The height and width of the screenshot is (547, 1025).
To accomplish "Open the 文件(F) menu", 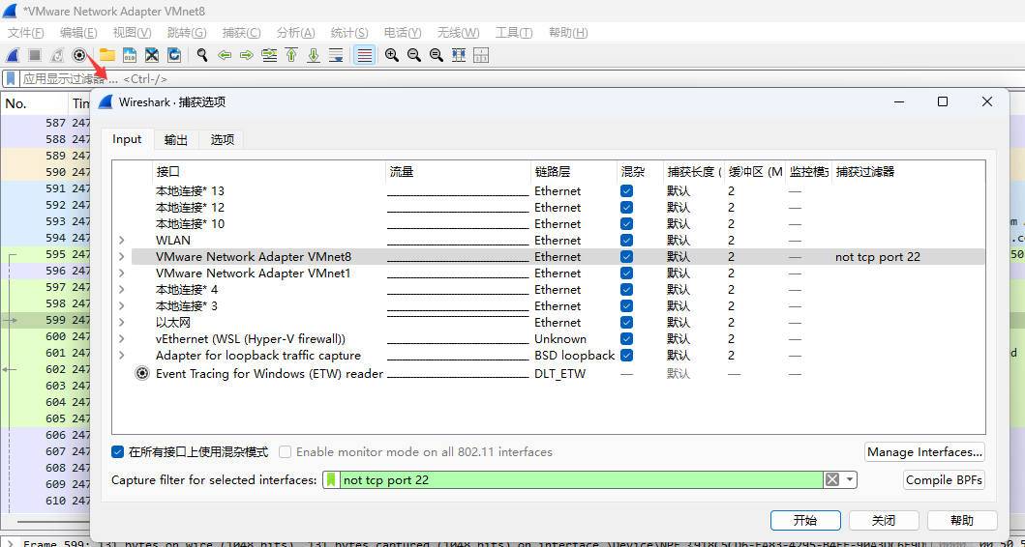I will (25, 33).
